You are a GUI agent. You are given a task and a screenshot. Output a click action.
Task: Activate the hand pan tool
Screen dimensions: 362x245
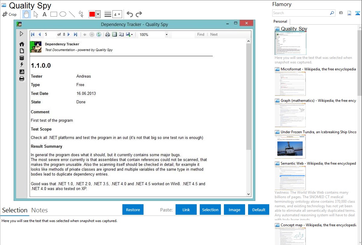pyautogui.click(x=26, y=14)
